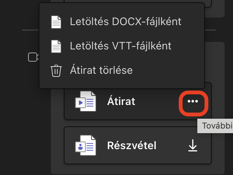This screenshot has height=175, width=233.
Task: Click the Részvétel label text
Action: (132, 145)
